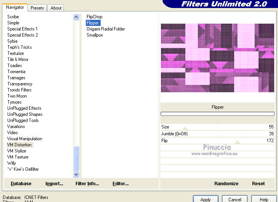Screen dimensions: 278x202
Task: Click the progress bar under Flipper title
Action: 217,114
